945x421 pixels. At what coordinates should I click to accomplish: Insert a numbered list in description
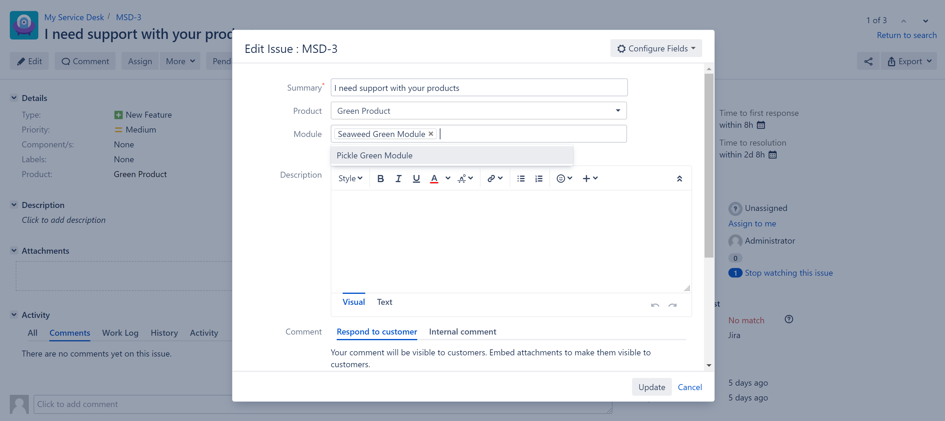coord(538,179)
